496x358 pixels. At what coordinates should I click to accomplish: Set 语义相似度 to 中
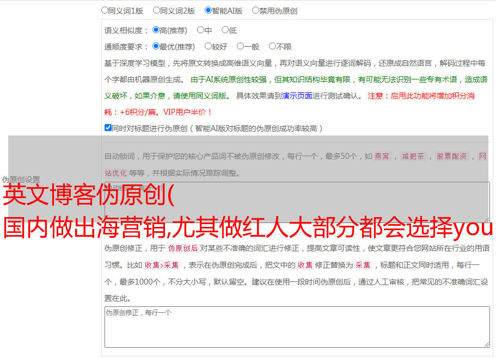click(x=200, y=30)
